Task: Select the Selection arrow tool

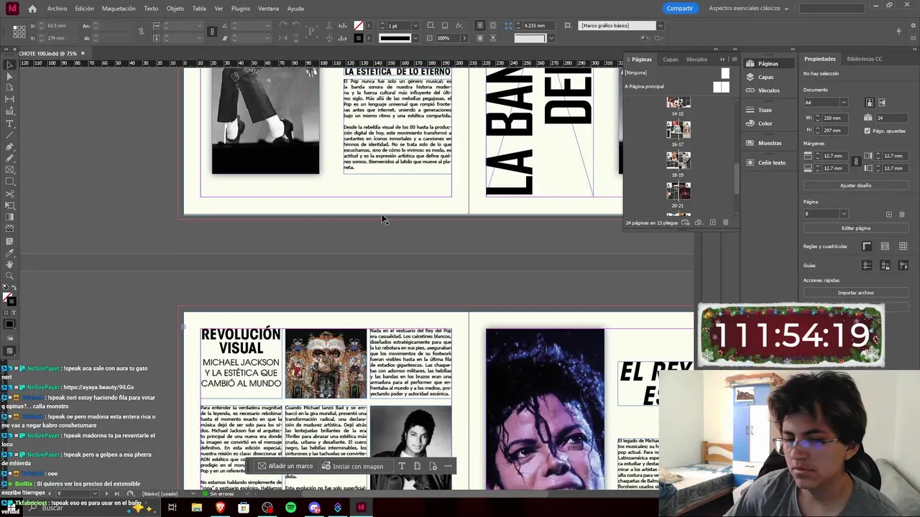Action: (10, 65)
